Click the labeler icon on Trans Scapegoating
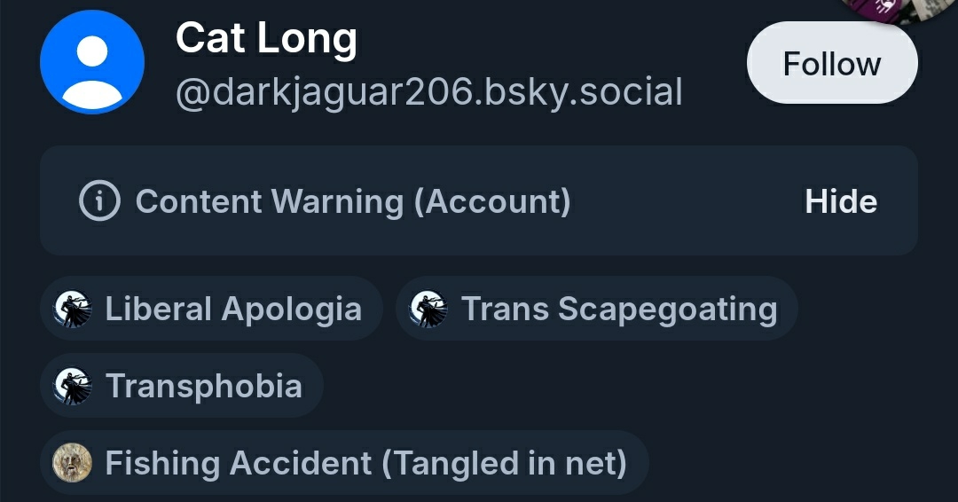 pos(428,309)
